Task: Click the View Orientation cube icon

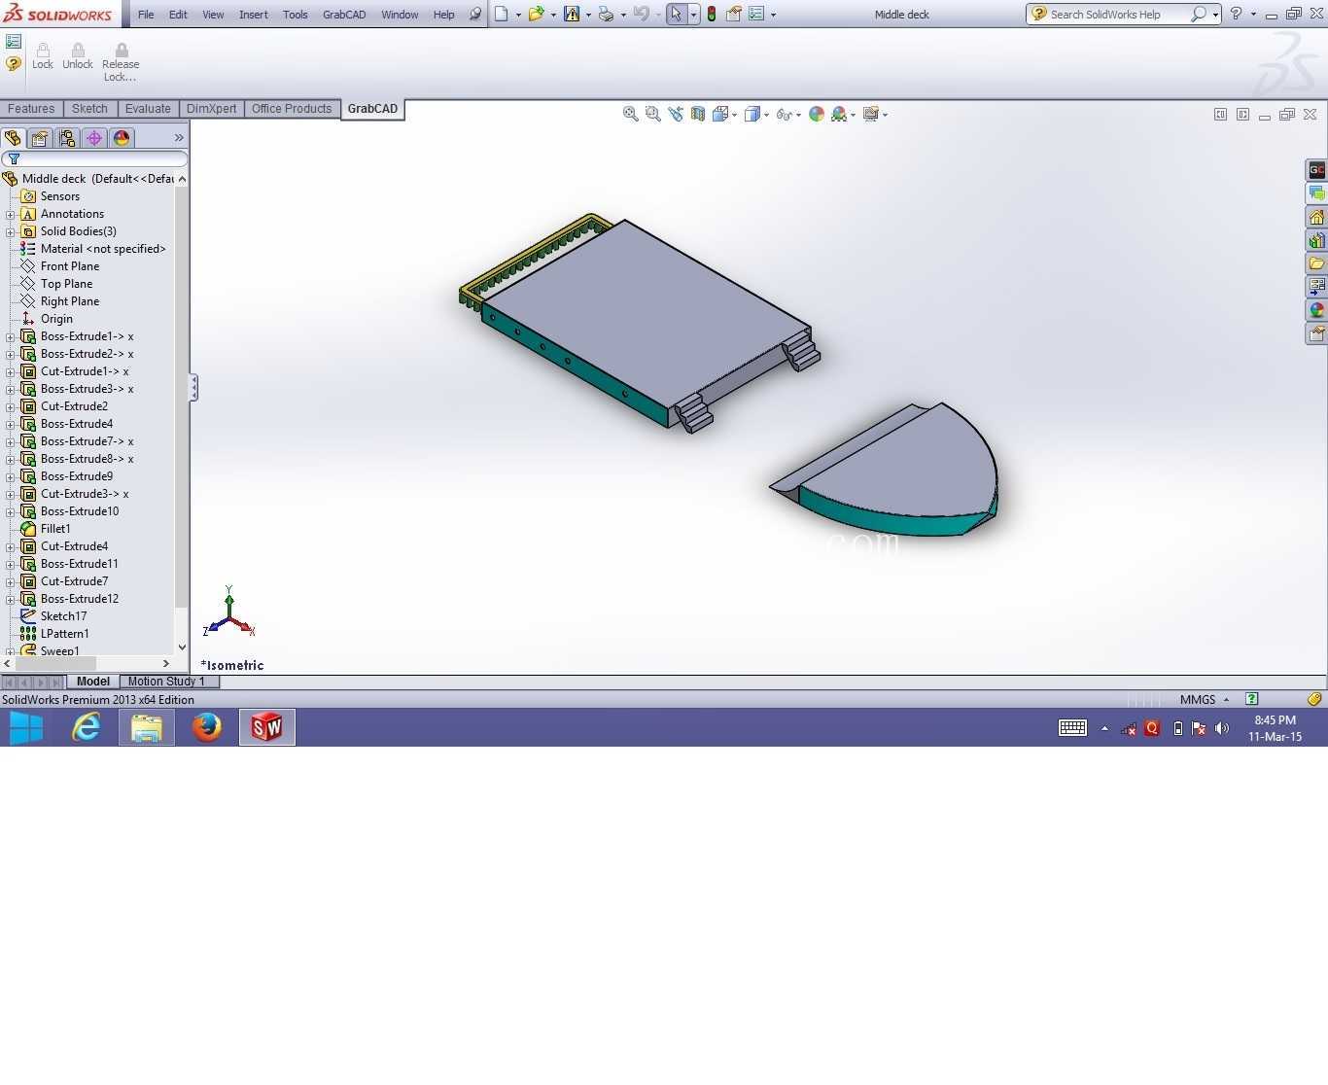Action: pyautogui.click(x=720, y=114)
